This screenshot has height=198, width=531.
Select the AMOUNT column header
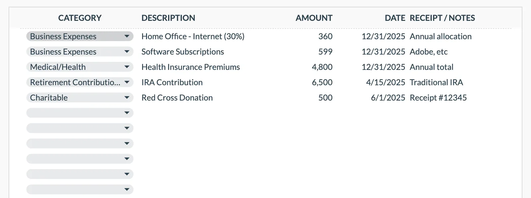[x=314, y=18]
